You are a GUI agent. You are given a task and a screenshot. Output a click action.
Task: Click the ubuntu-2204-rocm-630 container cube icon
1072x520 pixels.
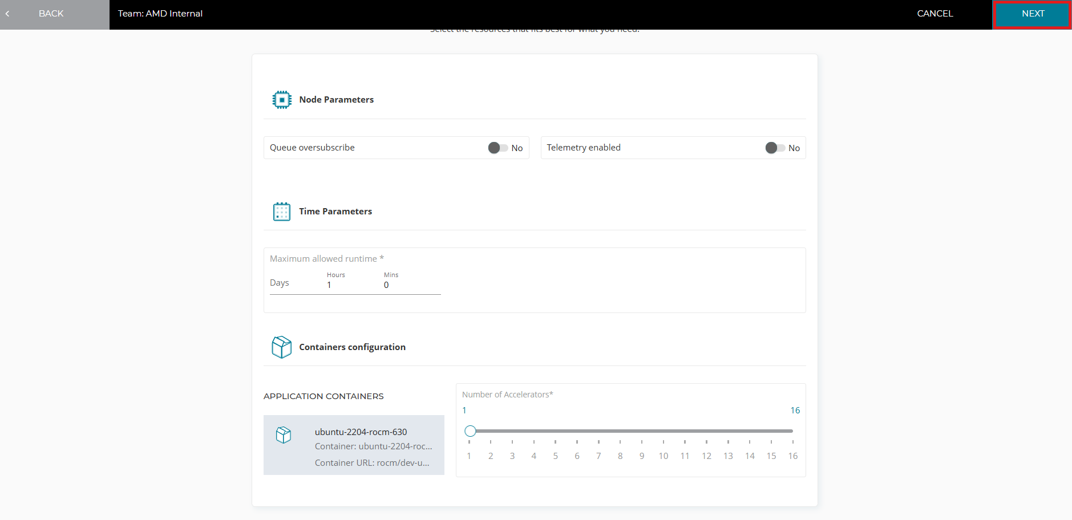click(x=284, y=435)
